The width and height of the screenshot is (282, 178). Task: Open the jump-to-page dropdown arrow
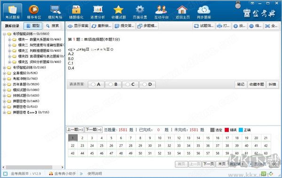251,164
